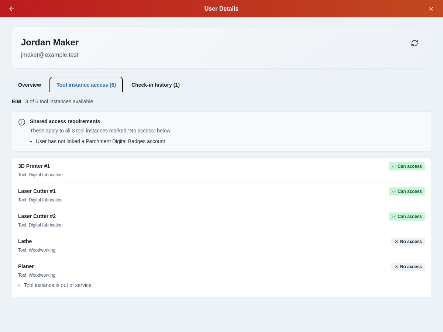Click the 'Tool: Woodworking' label under Lathe
Viewport: 443px width, 332px height.
point(37,250)
